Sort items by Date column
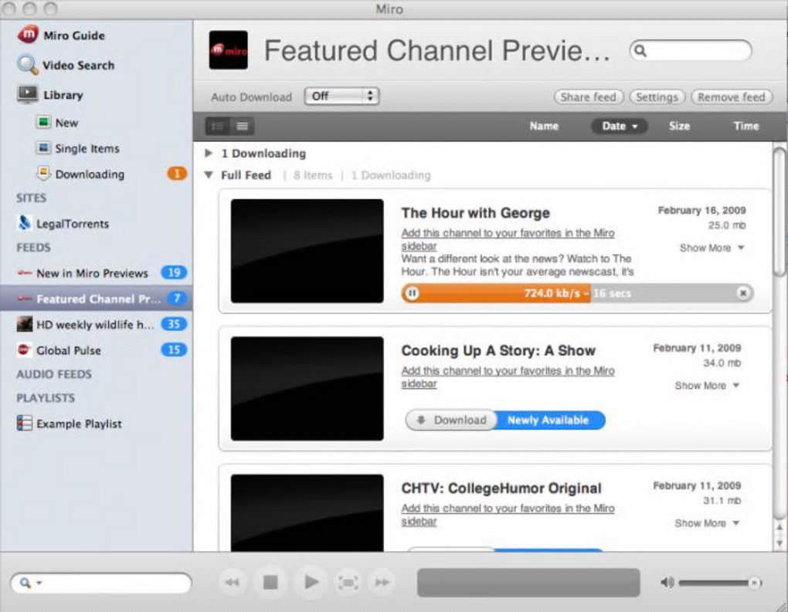 click(619, 126)
